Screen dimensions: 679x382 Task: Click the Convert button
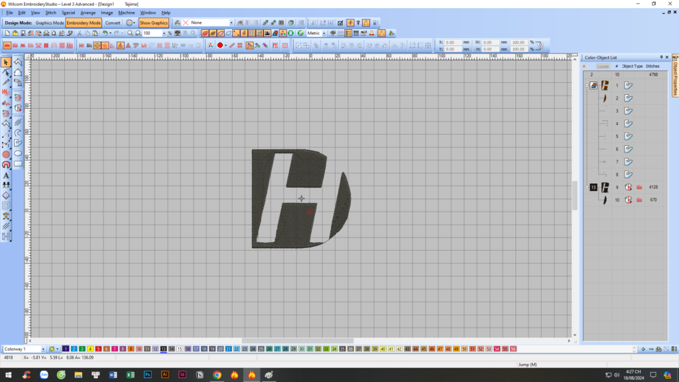point(113,23)
